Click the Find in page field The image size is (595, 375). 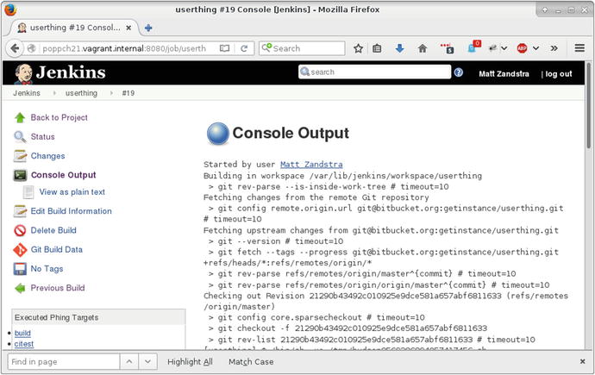[x=63, y=362]
